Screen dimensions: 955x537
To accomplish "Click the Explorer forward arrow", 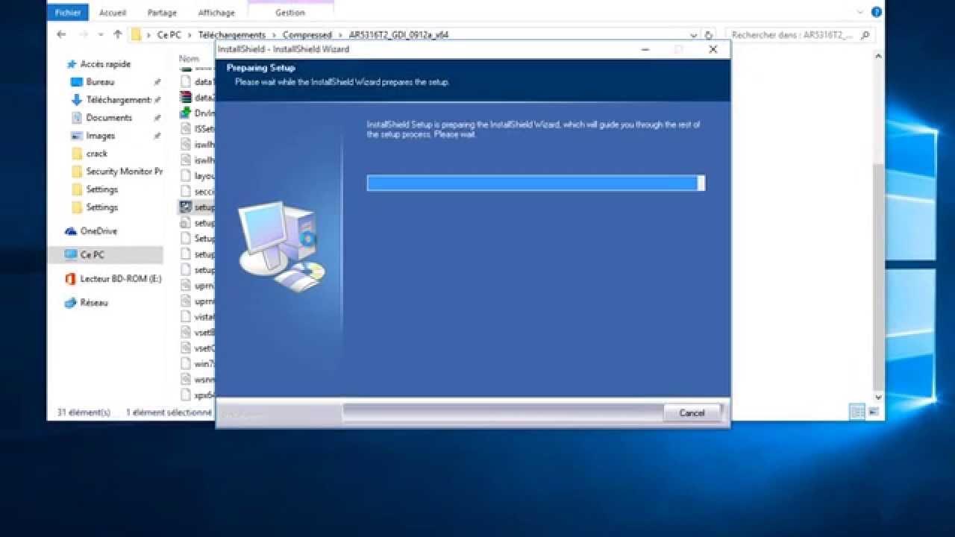I will [x=84, y=34].
